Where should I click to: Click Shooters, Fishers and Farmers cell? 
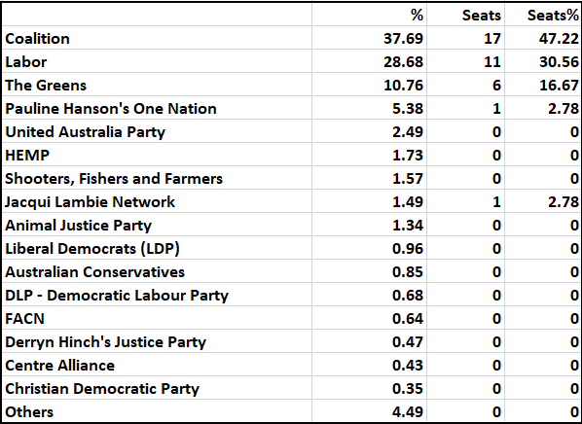(157, 178)
